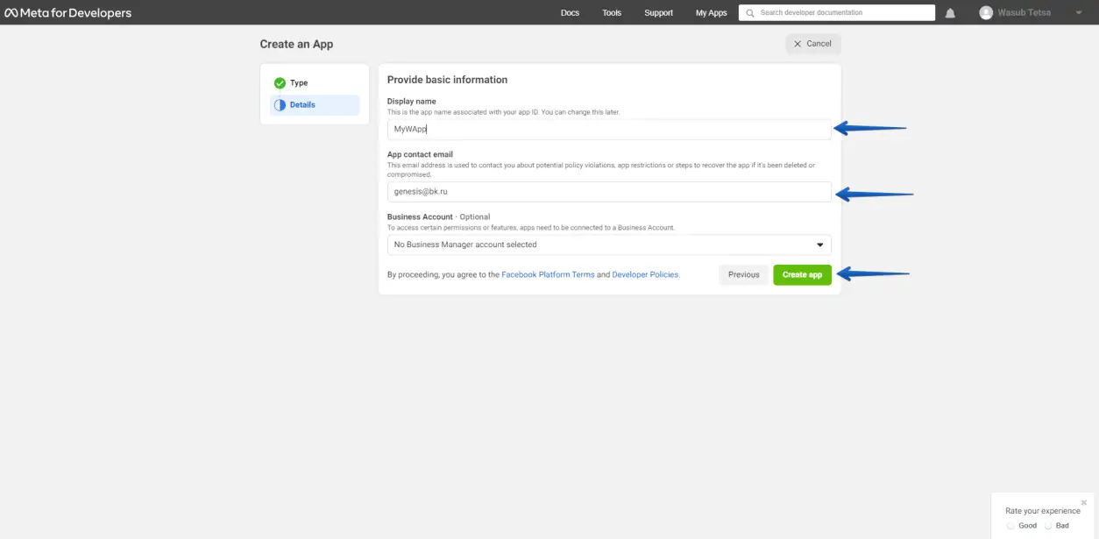1099x539 pixels.
Task: Open the Facebook Platform Terms link
Action: click(x=548, y=274)
